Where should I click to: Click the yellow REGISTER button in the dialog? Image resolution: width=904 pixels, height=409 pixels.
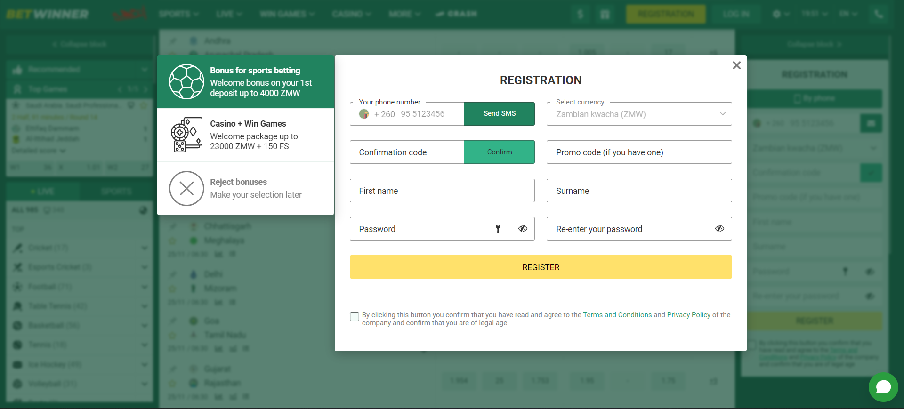(541, 267)
